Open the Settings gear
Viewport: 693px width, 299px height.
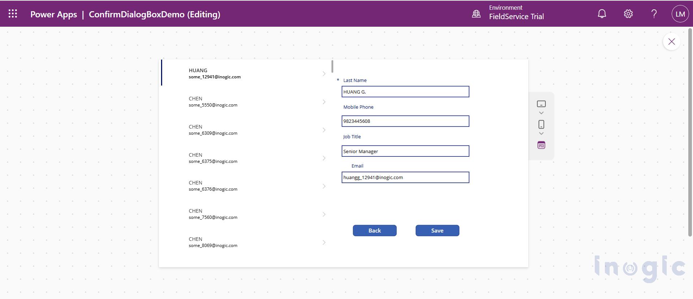(628, 14)
